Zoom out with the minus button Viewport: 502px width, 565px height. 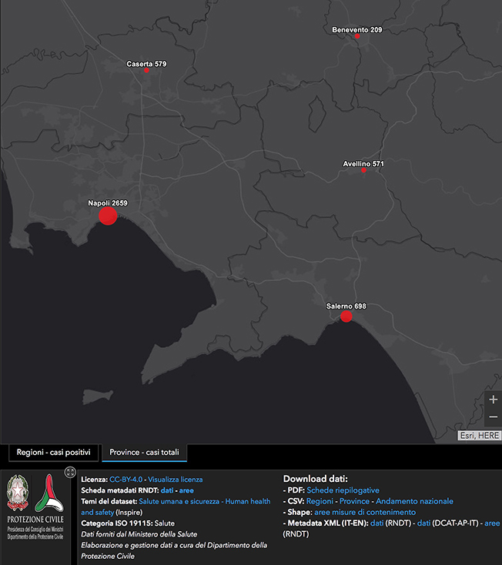(x=493, y=417)
